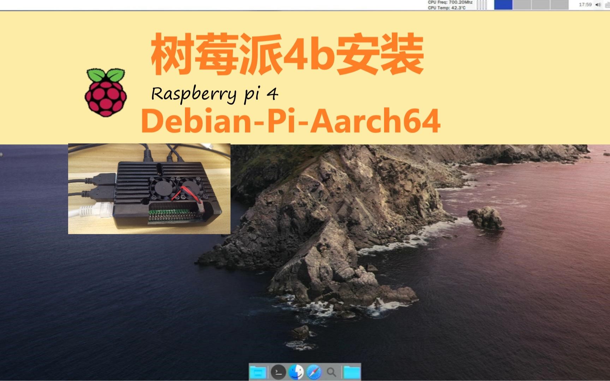The width and height of the screenshot is (610, 381).
Task: Click the 17:59 clock in the panel
Action: pyautogui.click(x=585, y=5)
